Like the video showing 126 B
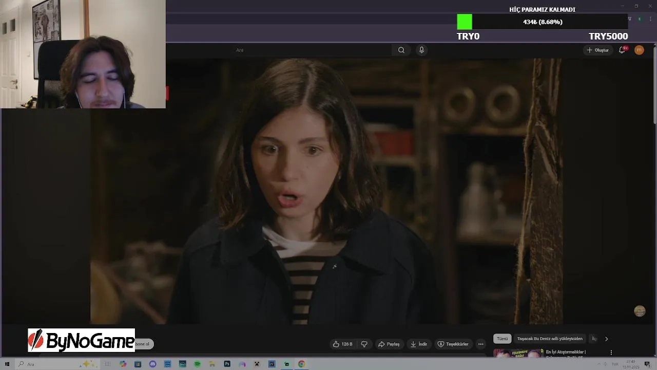The height and width of the screenshot is (370, 657). click(342, 344)
